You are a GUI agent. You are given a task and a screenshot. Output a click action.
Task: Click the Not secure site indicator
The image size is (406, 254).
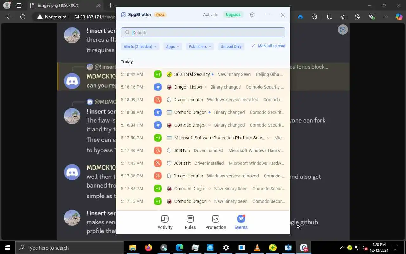point(52,17)
